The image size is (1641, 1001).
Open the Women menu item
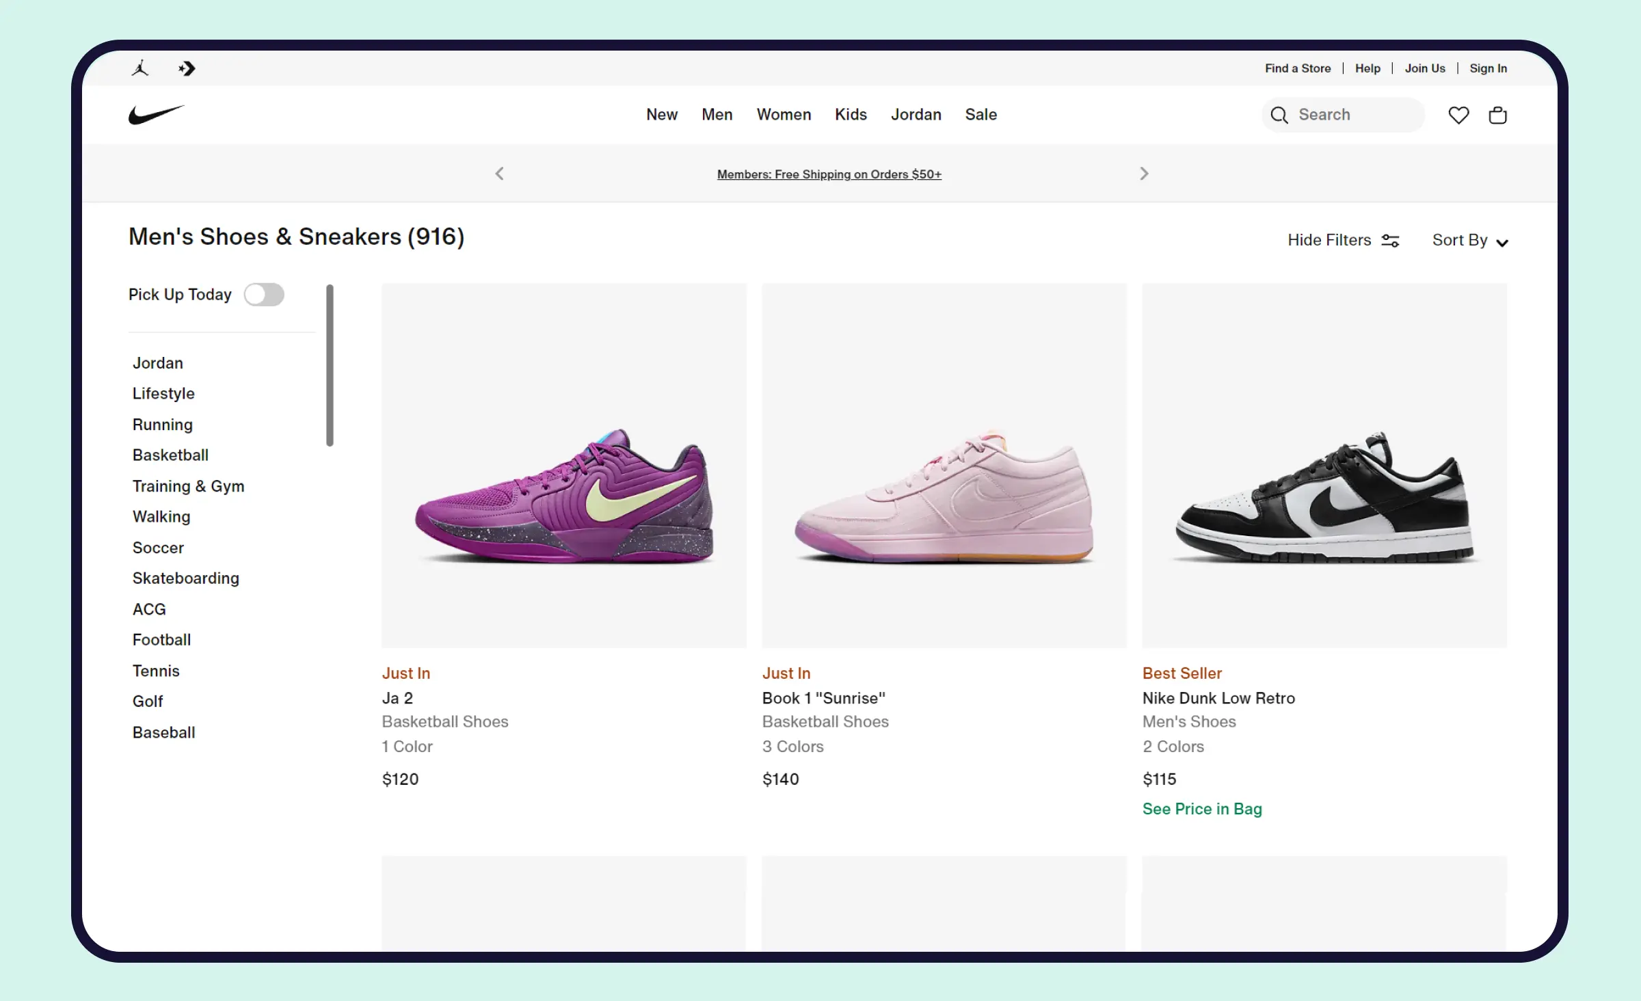point(784,114)
